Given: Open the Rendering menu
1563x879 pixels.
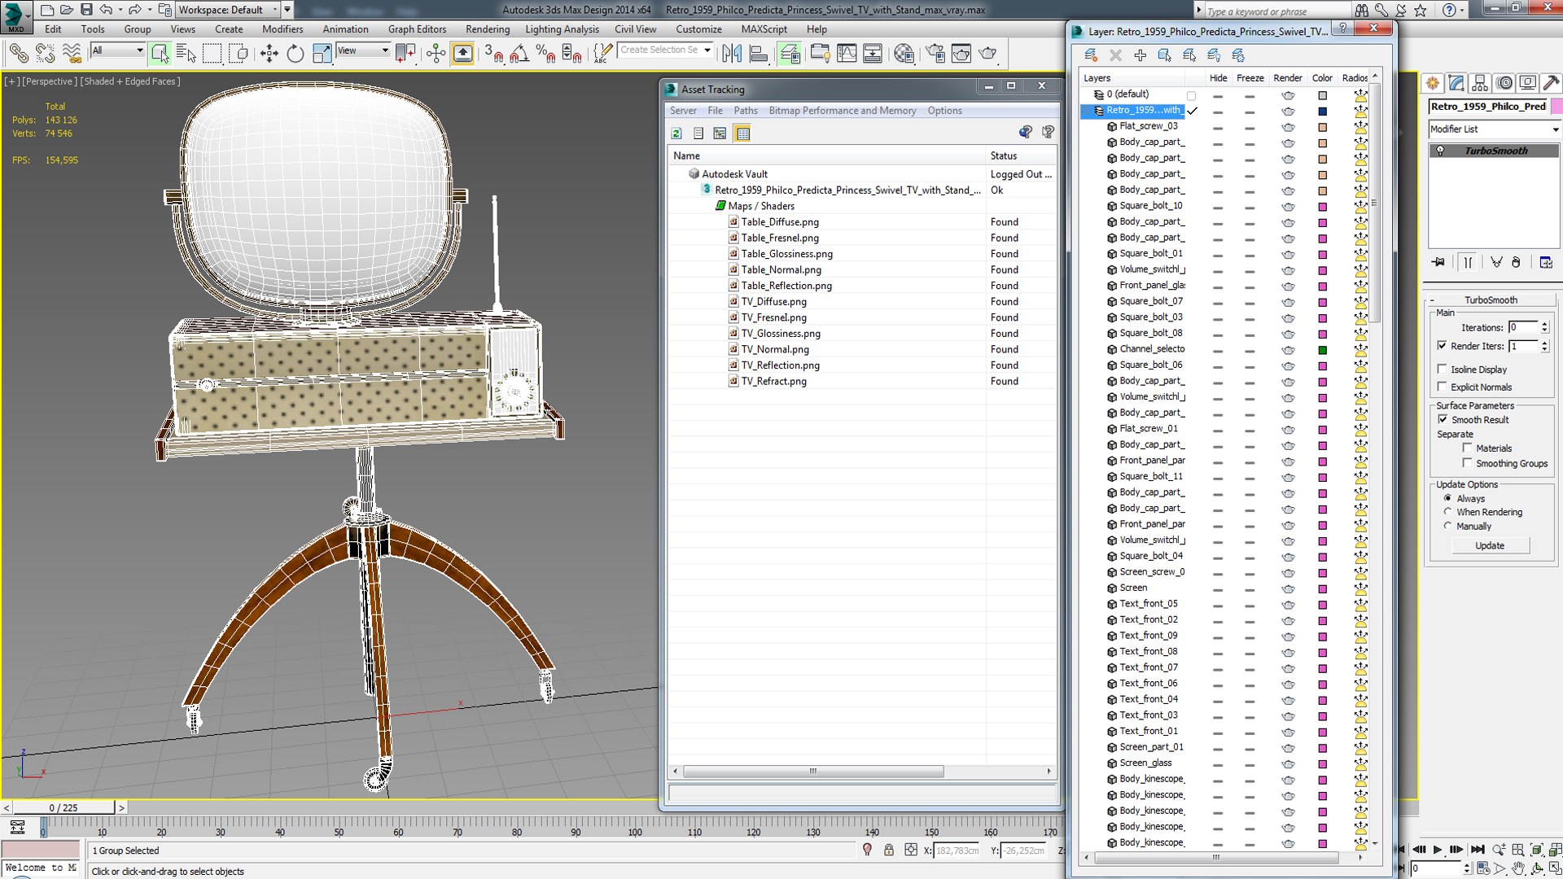Looking at the screenshot, I should [x=487, y=29].
